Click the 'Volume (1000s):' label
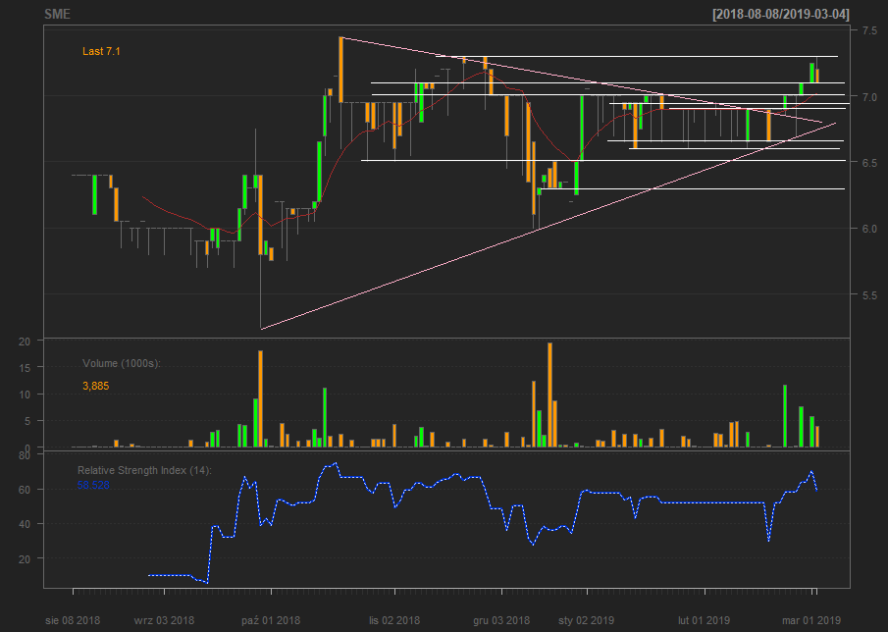Image resolution: width=888 pixels, height=632 pixels. (x=122, y=363)
